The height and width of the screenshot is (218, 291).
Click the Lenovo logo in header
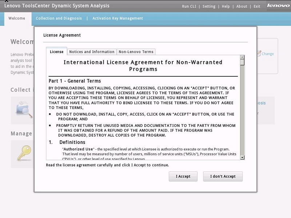point(278,6)
